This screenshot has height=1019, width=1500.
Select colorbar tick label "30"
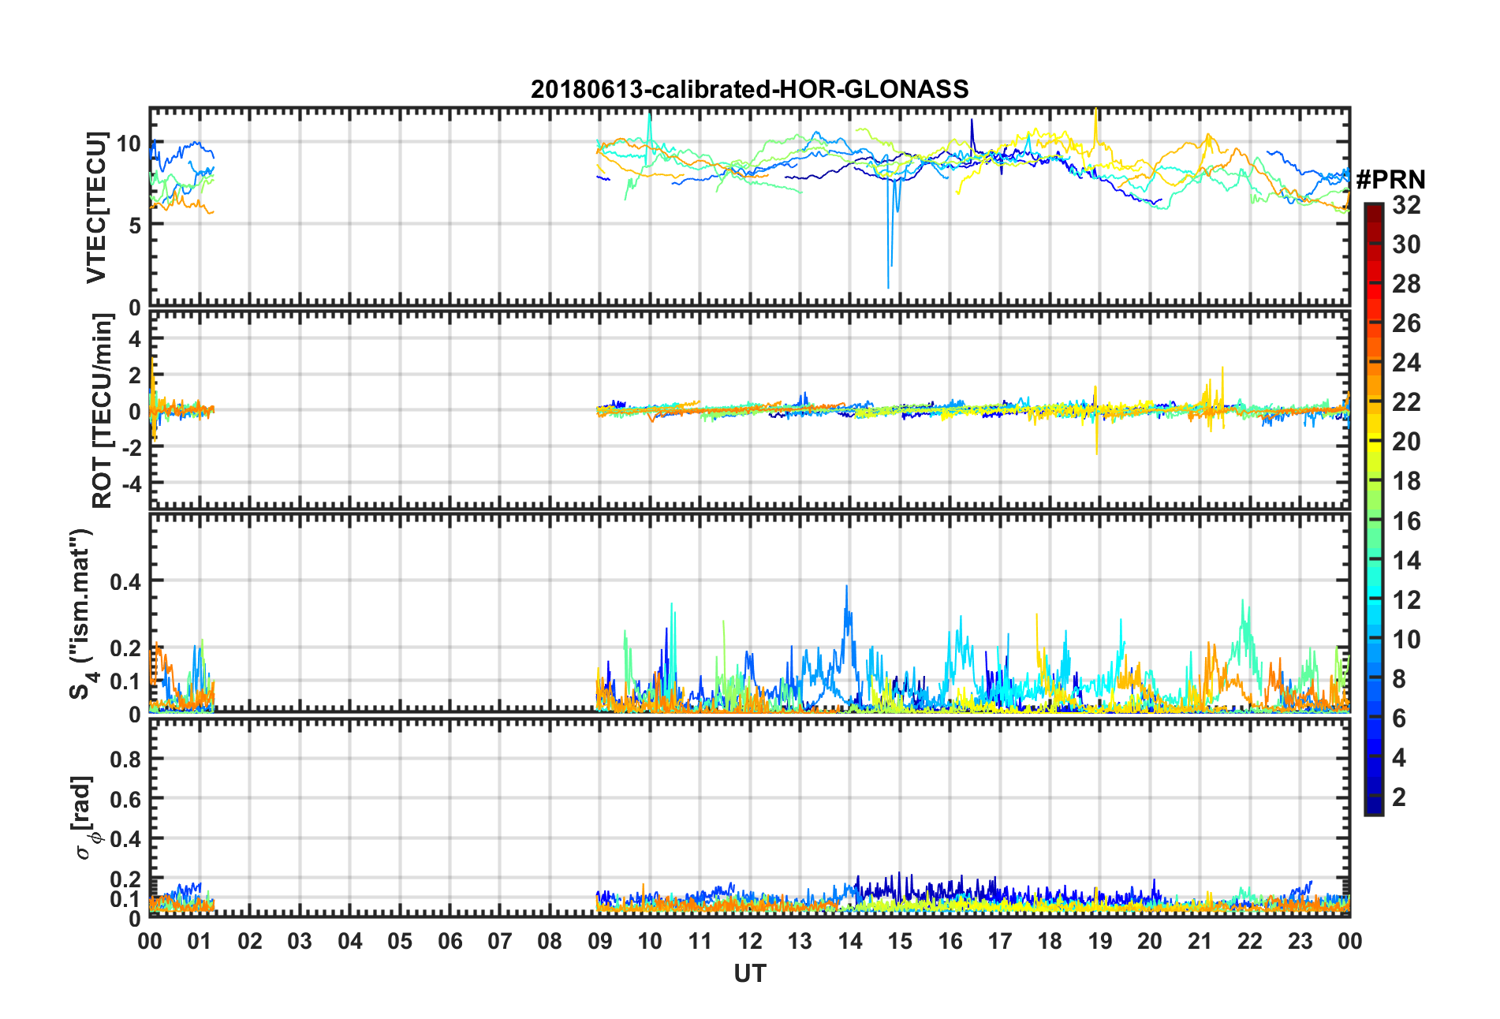(x=1406, y=244)
